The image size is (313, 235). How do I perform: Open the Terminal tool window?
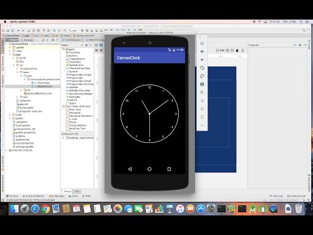(12, 196)
